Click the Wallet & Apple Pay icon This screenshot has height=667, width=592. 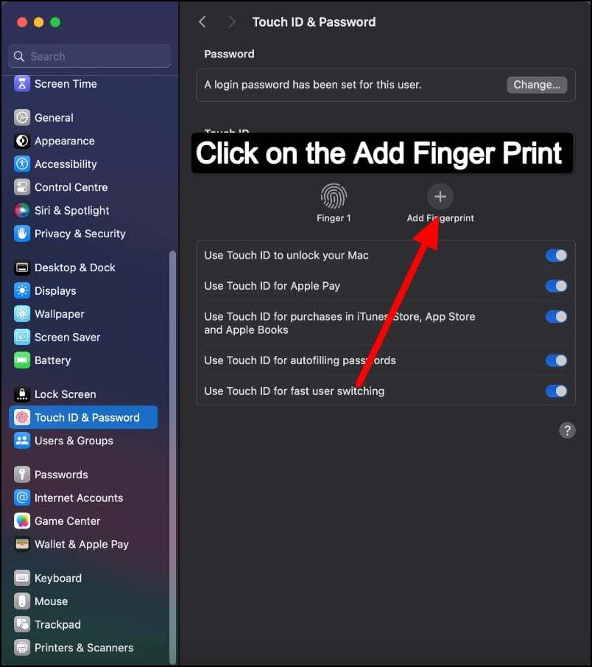tap(22, 544)
